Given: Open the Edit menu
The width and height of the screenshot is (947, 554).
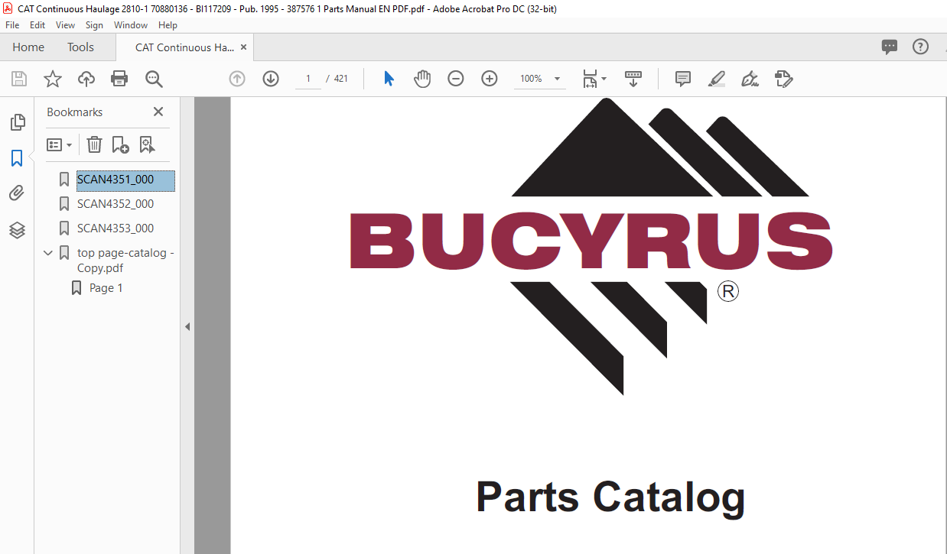Looking at the screenshot, I should point(37,25).
